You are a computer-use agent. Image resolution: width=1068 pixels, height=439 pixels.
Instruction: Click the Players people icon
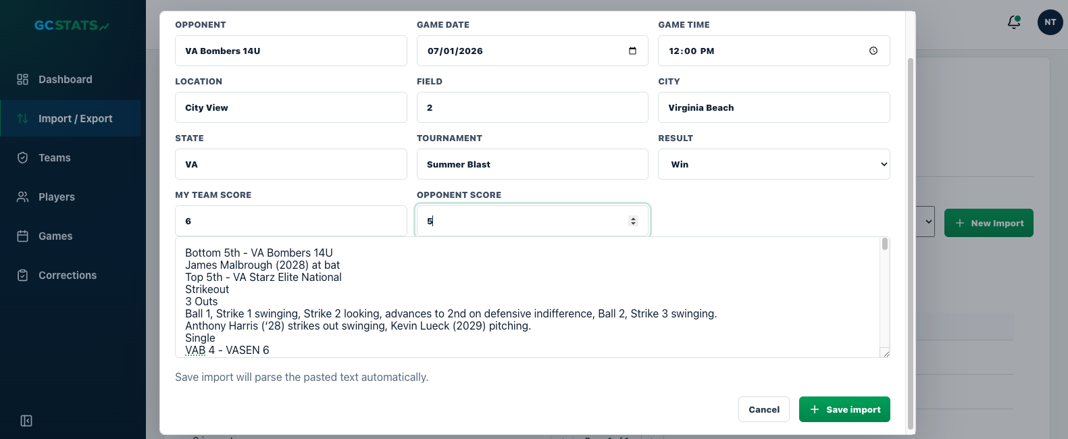pos(22,197)
